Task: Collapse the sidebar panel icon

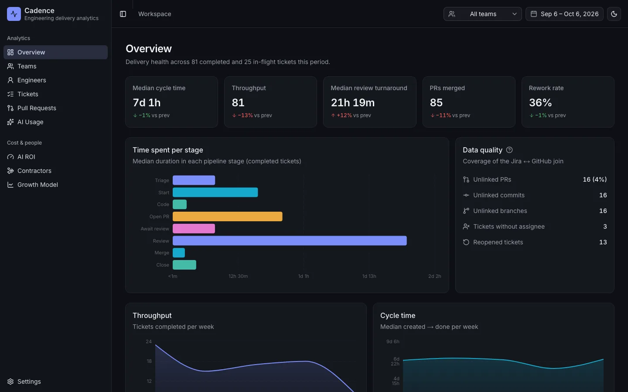Action: (123, 14)
